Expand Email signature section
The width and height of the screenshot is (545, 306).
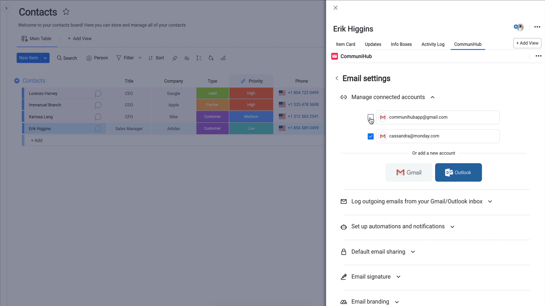click(x=398, y=277)
